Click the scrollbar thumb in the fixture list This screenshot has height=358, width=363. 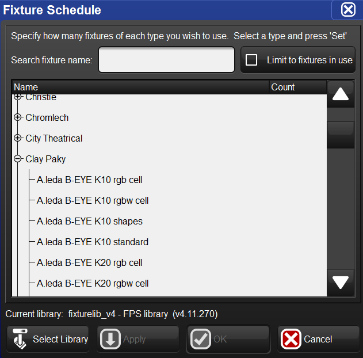(x=340, y=135)
